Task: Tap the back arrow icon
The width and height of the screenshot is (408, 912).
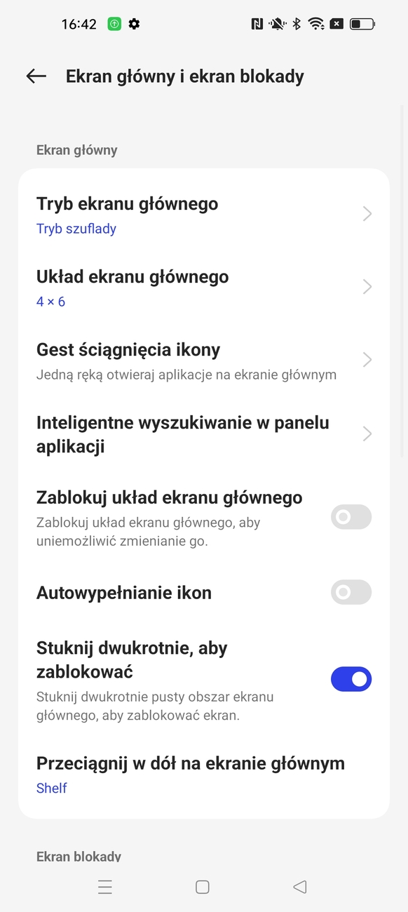Action: 36,76
